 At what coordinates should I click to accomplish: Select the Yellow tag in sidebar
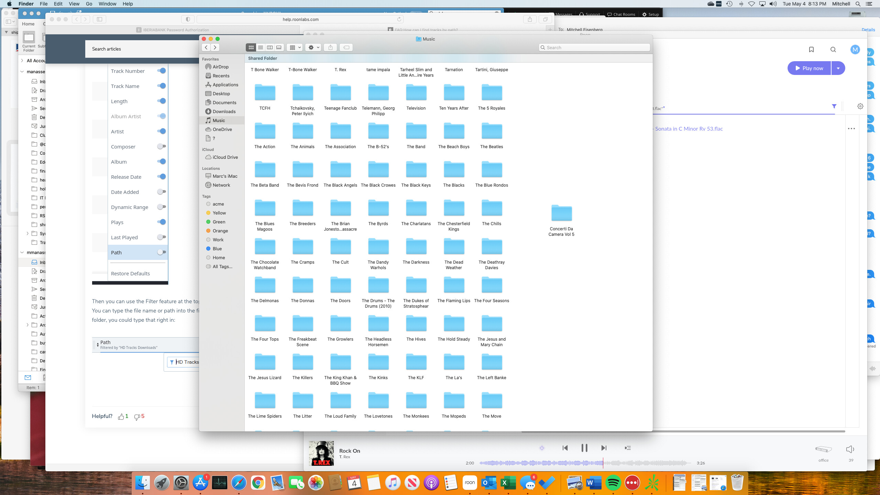click(219, 213)
